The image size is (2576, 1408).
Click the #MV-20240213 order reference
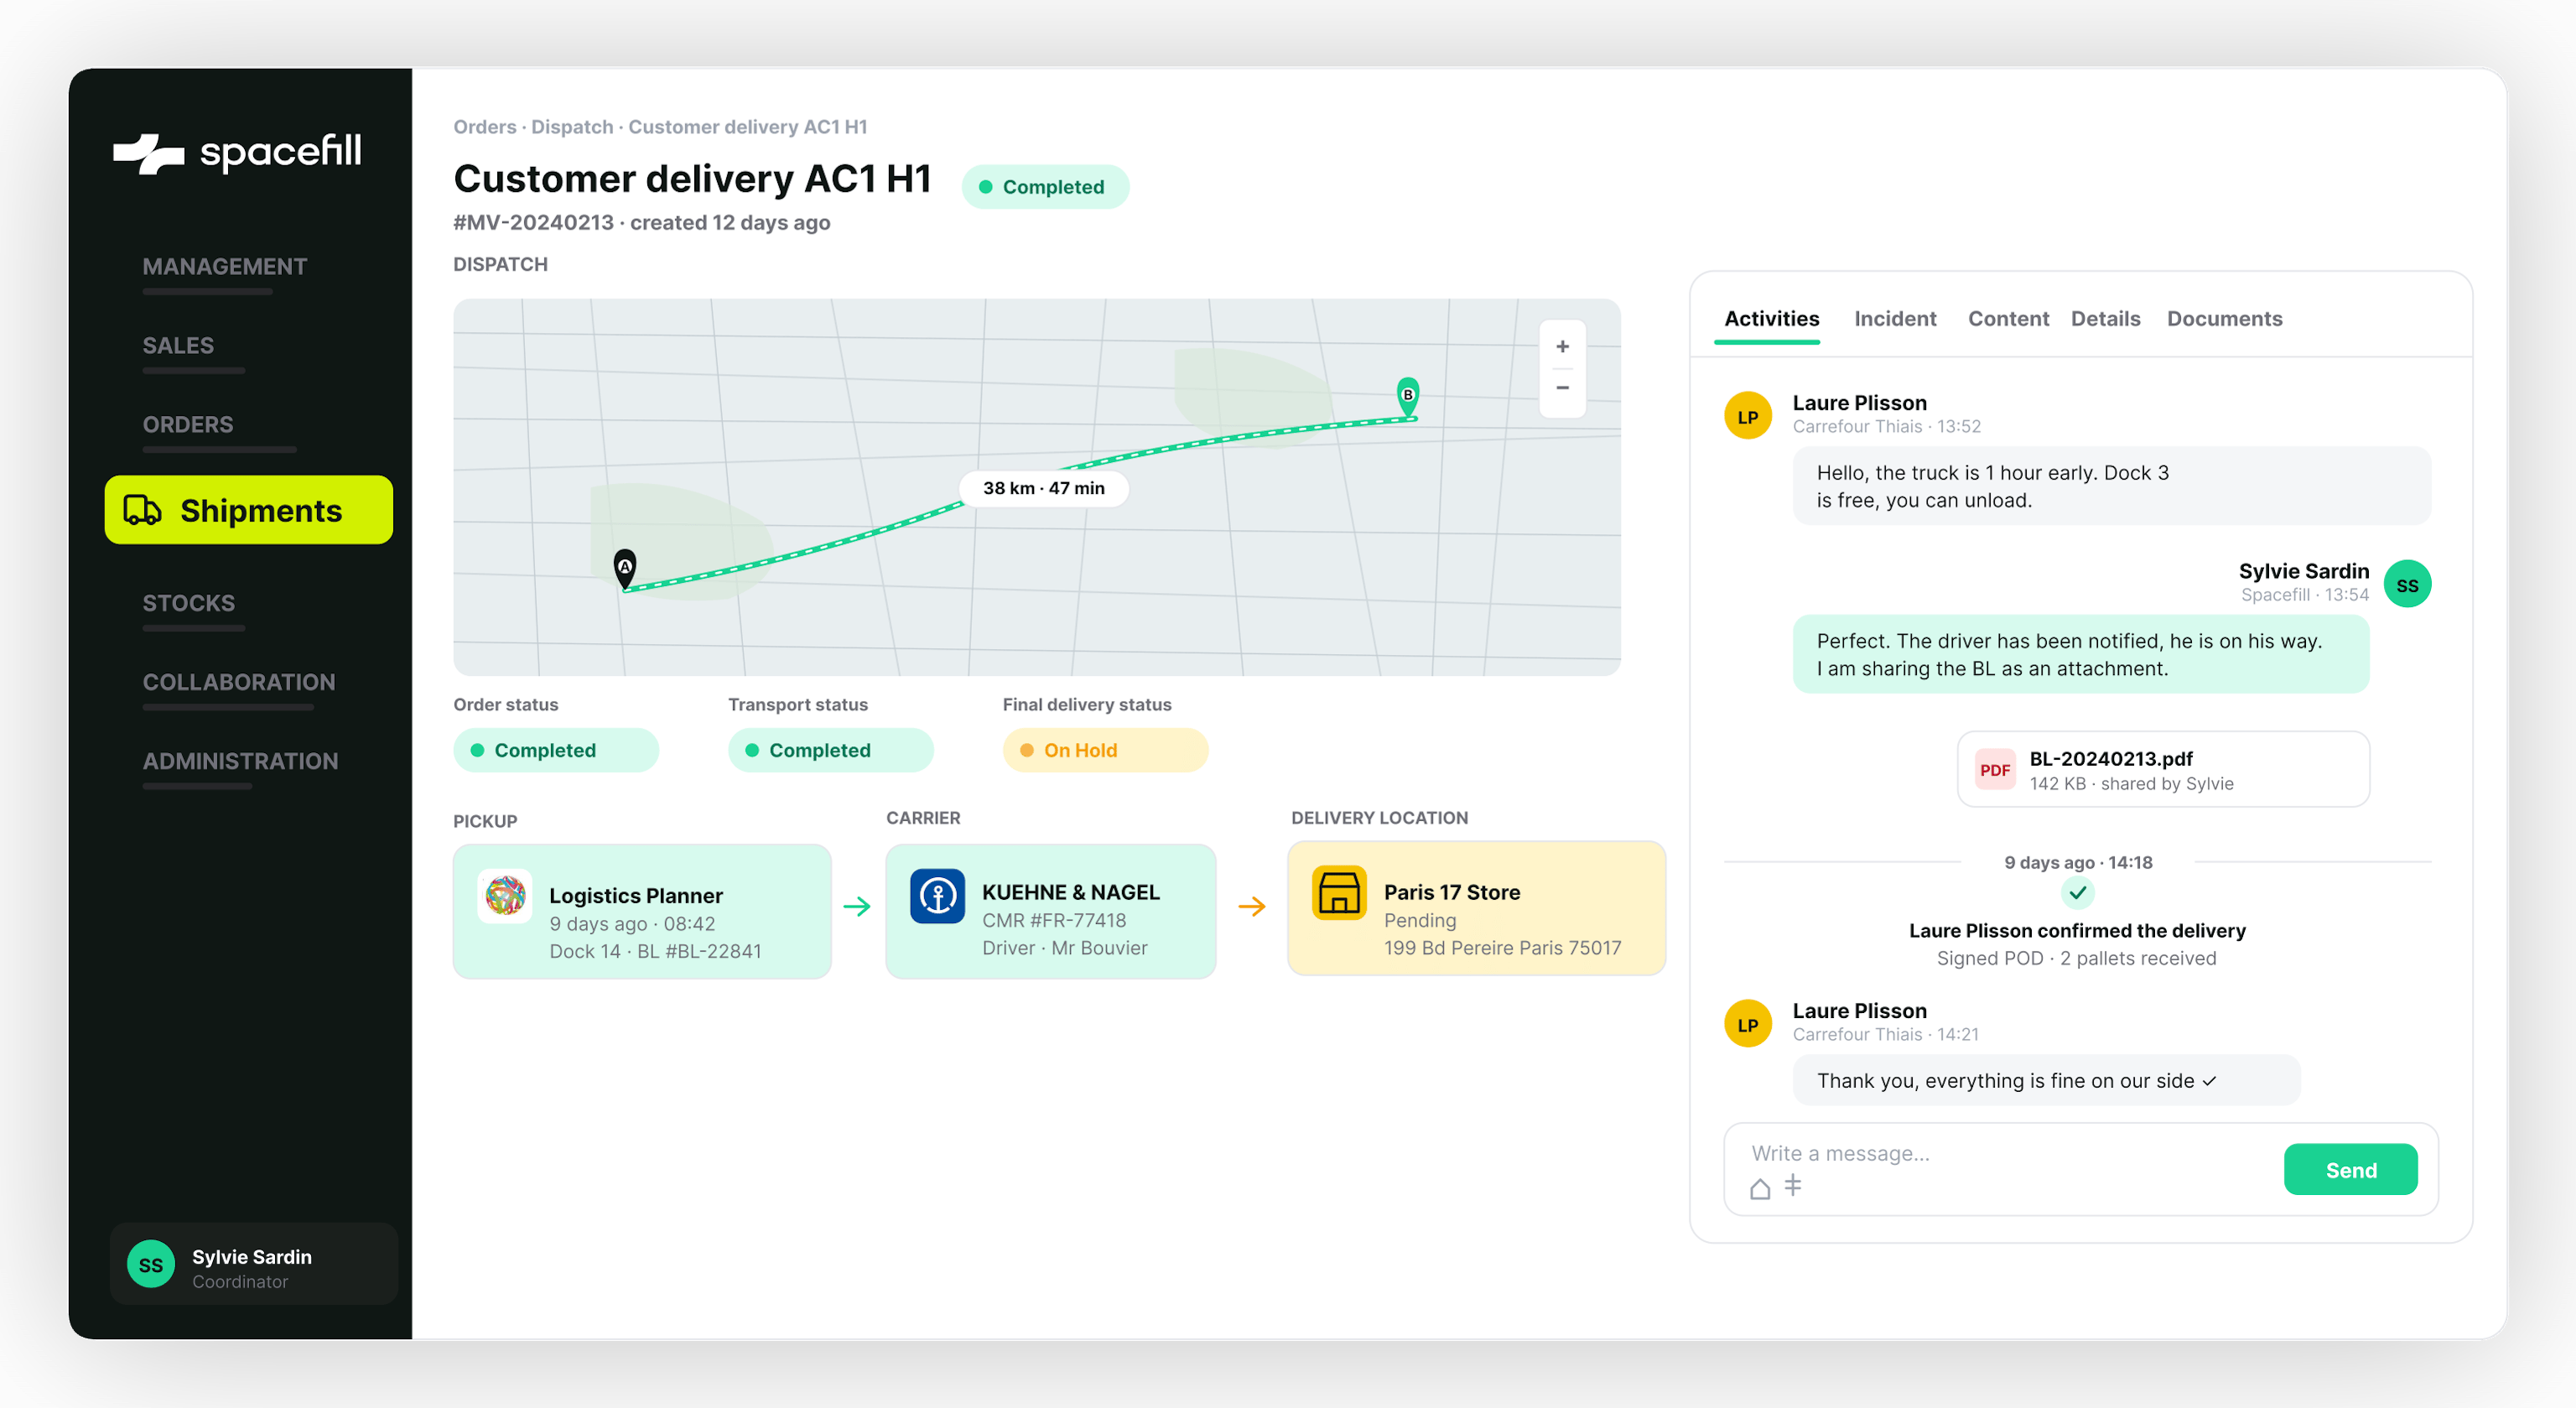pos(533,222)
